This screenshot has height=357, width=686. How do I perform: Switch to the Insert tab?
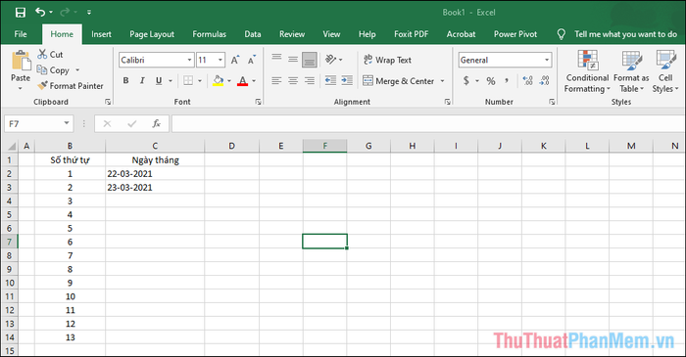pyautogui.click(x=101, y=34)
